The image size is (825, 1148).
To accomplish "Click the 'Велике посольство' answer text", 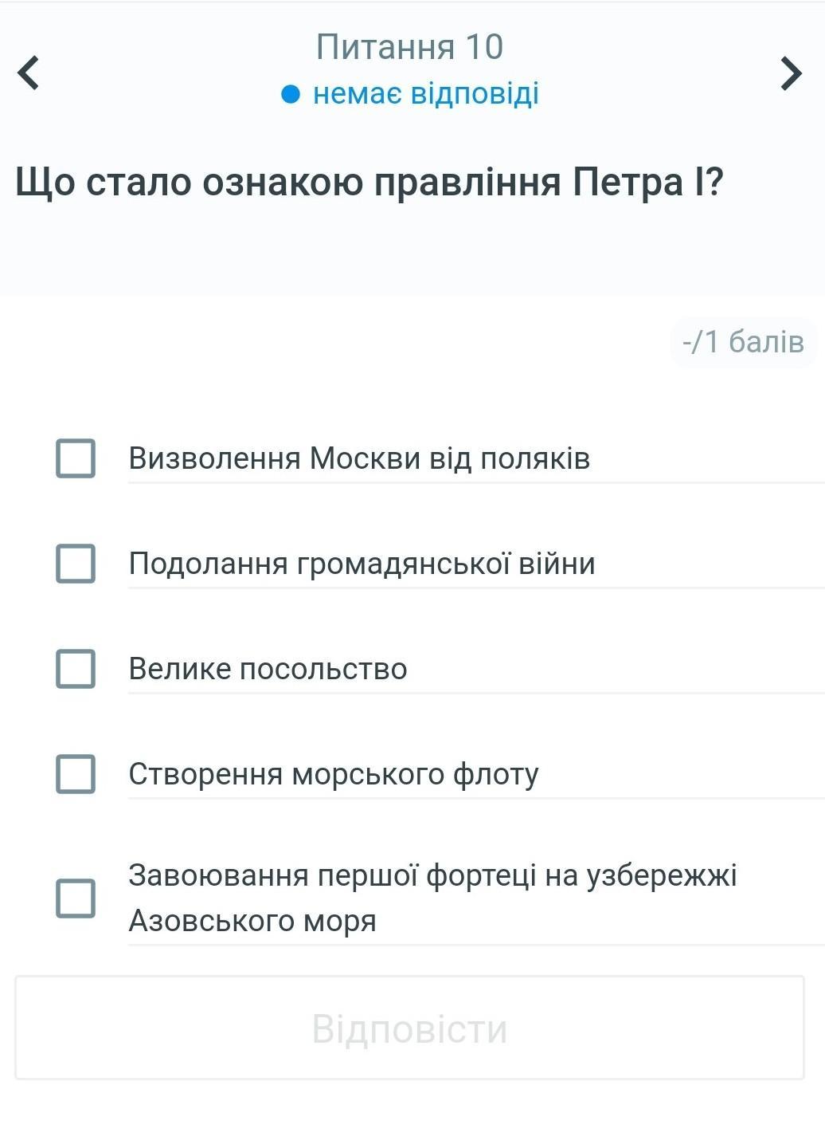I will tap(268, 669).
